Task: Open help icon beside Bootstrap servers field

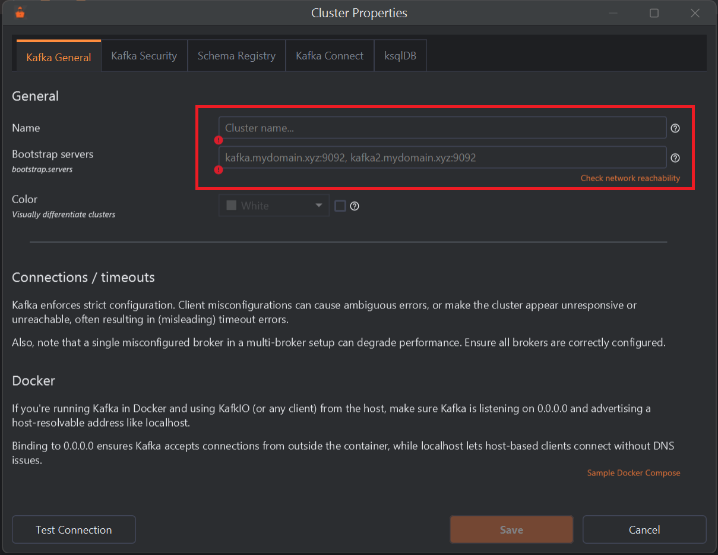Action: [x=675, y=158]
